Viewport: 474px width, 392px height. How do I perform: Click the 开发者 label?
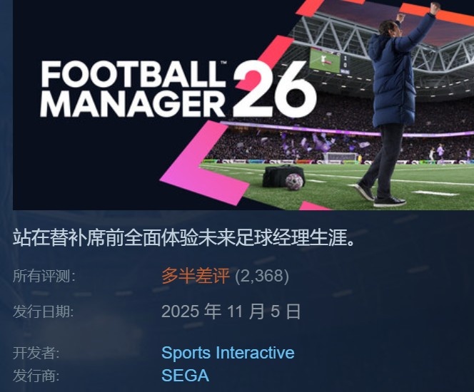[x=36, y=353]
